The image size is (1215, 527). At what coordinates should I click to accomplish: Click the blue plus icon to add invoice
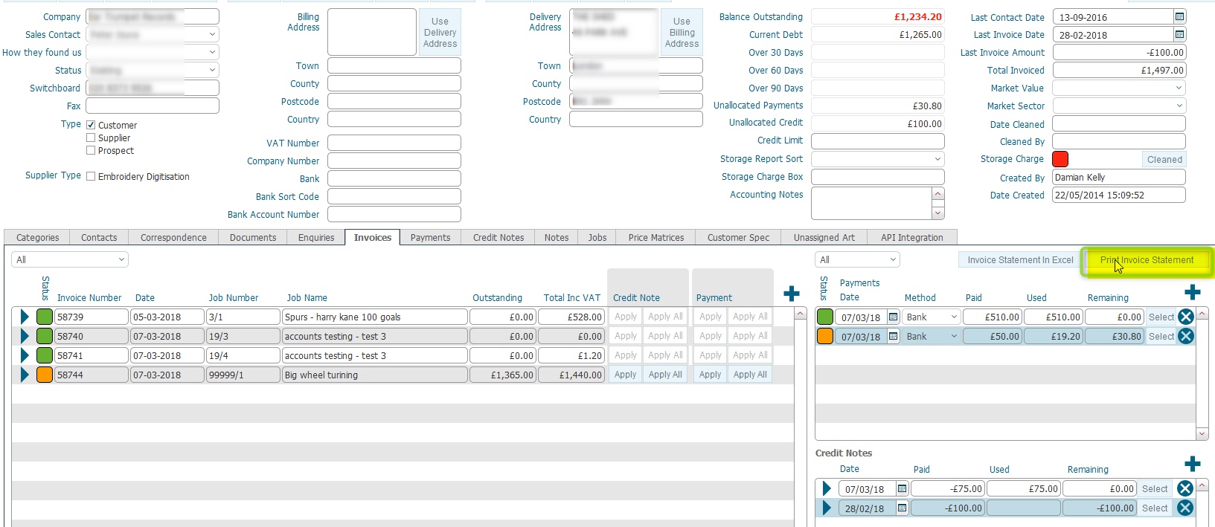(792, 294)
